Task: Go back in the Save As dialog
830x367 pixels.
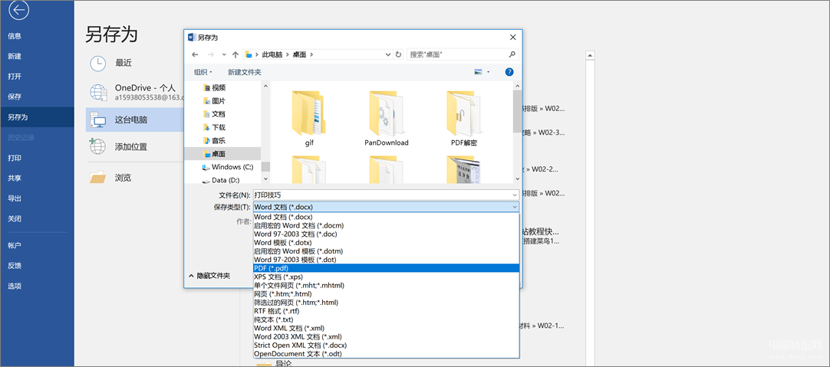Action: click(x=195, y=54)
